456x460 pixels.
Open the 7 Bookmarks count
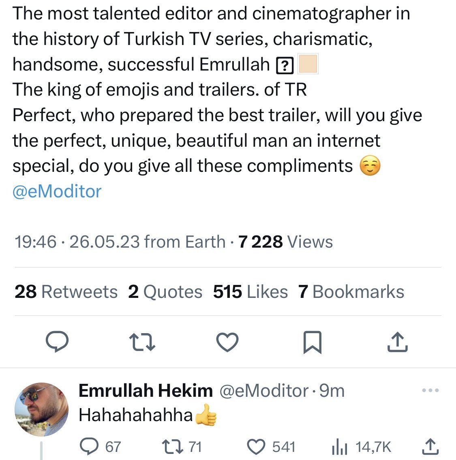351,292
